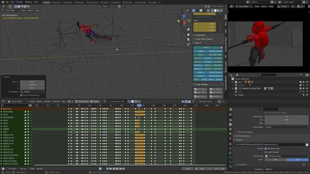The height and width of the screenshot is (174, 310).
Task: Expand TORSO channel in Action Editor
Action: pyautogui.click(x=1, y=129)
